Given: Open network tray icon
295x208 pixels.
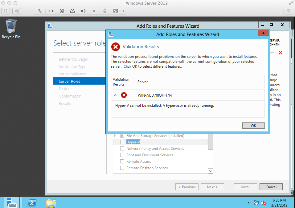Looking at the screenshot, I should (256, 203).
